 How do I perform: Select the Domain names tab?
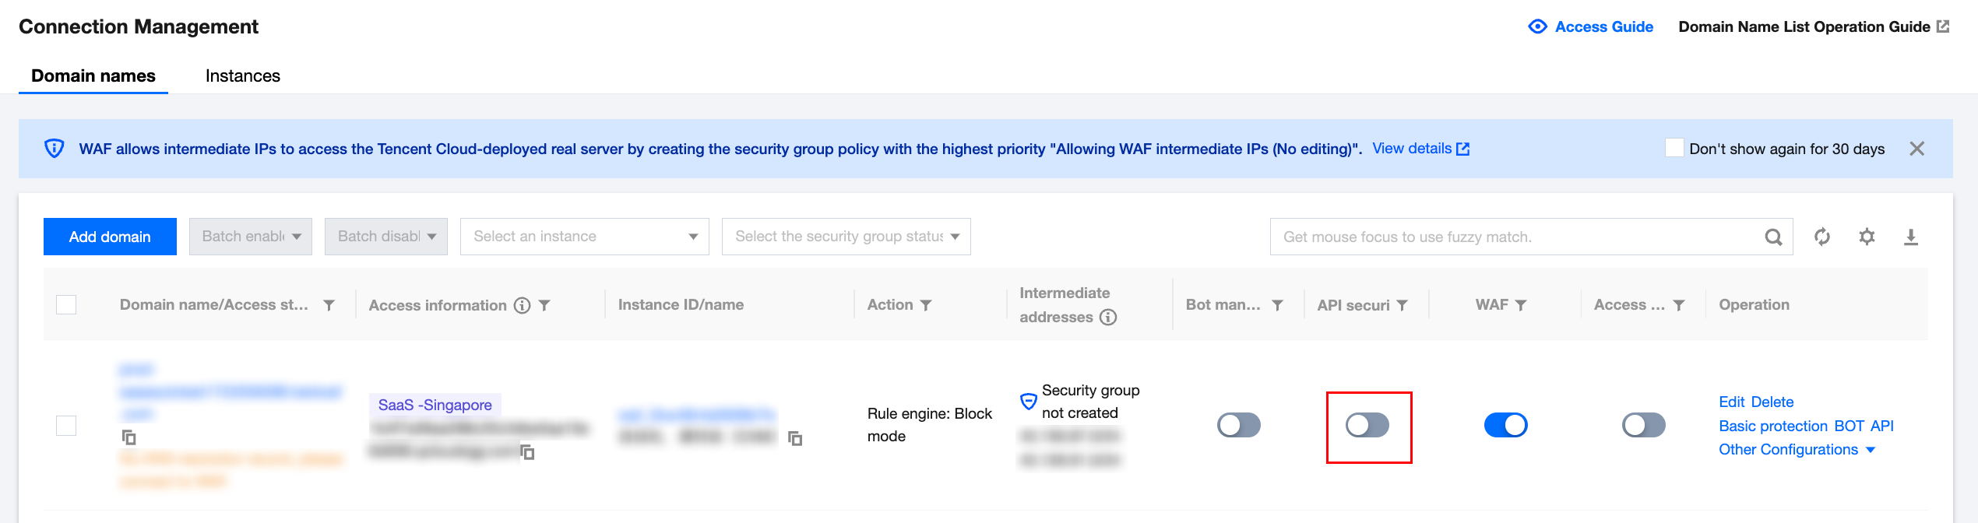[93, 76]
